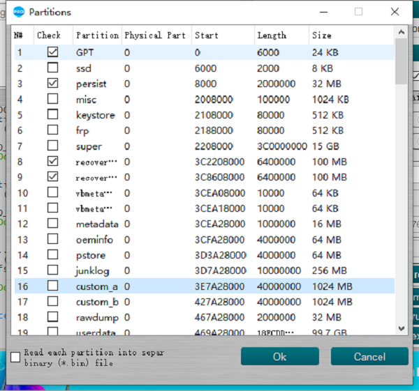Screen dimensions: 419x391
Task: Click the Physical Part column header
Action: tap(155, 36)
